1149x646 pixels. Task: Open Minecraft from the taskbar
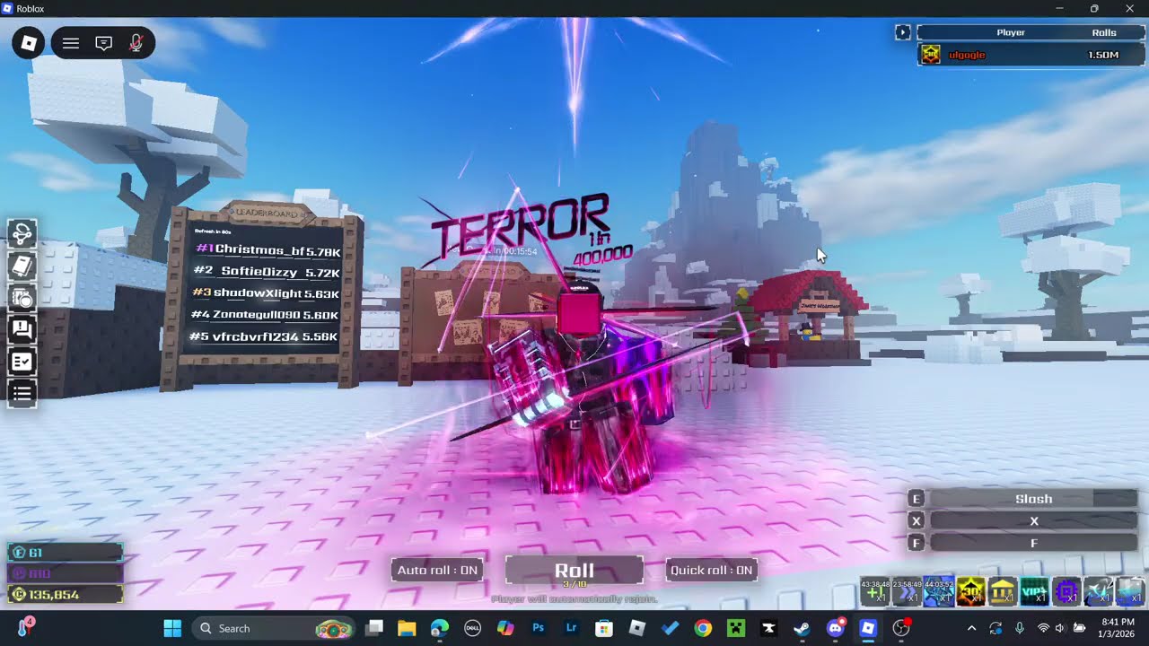(736, 628)
